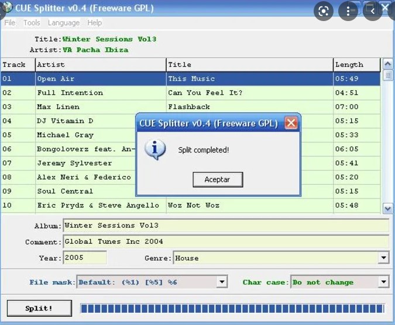395x325 pixels.
Task: Click the track list scroll down arrow
Action: [x=388, y=209]
